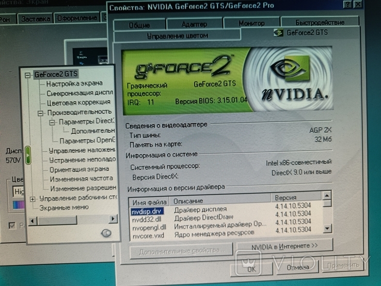Switch to the Монитор tab
Viewport: 381px width, 286px height.
(x=251, y=23)
